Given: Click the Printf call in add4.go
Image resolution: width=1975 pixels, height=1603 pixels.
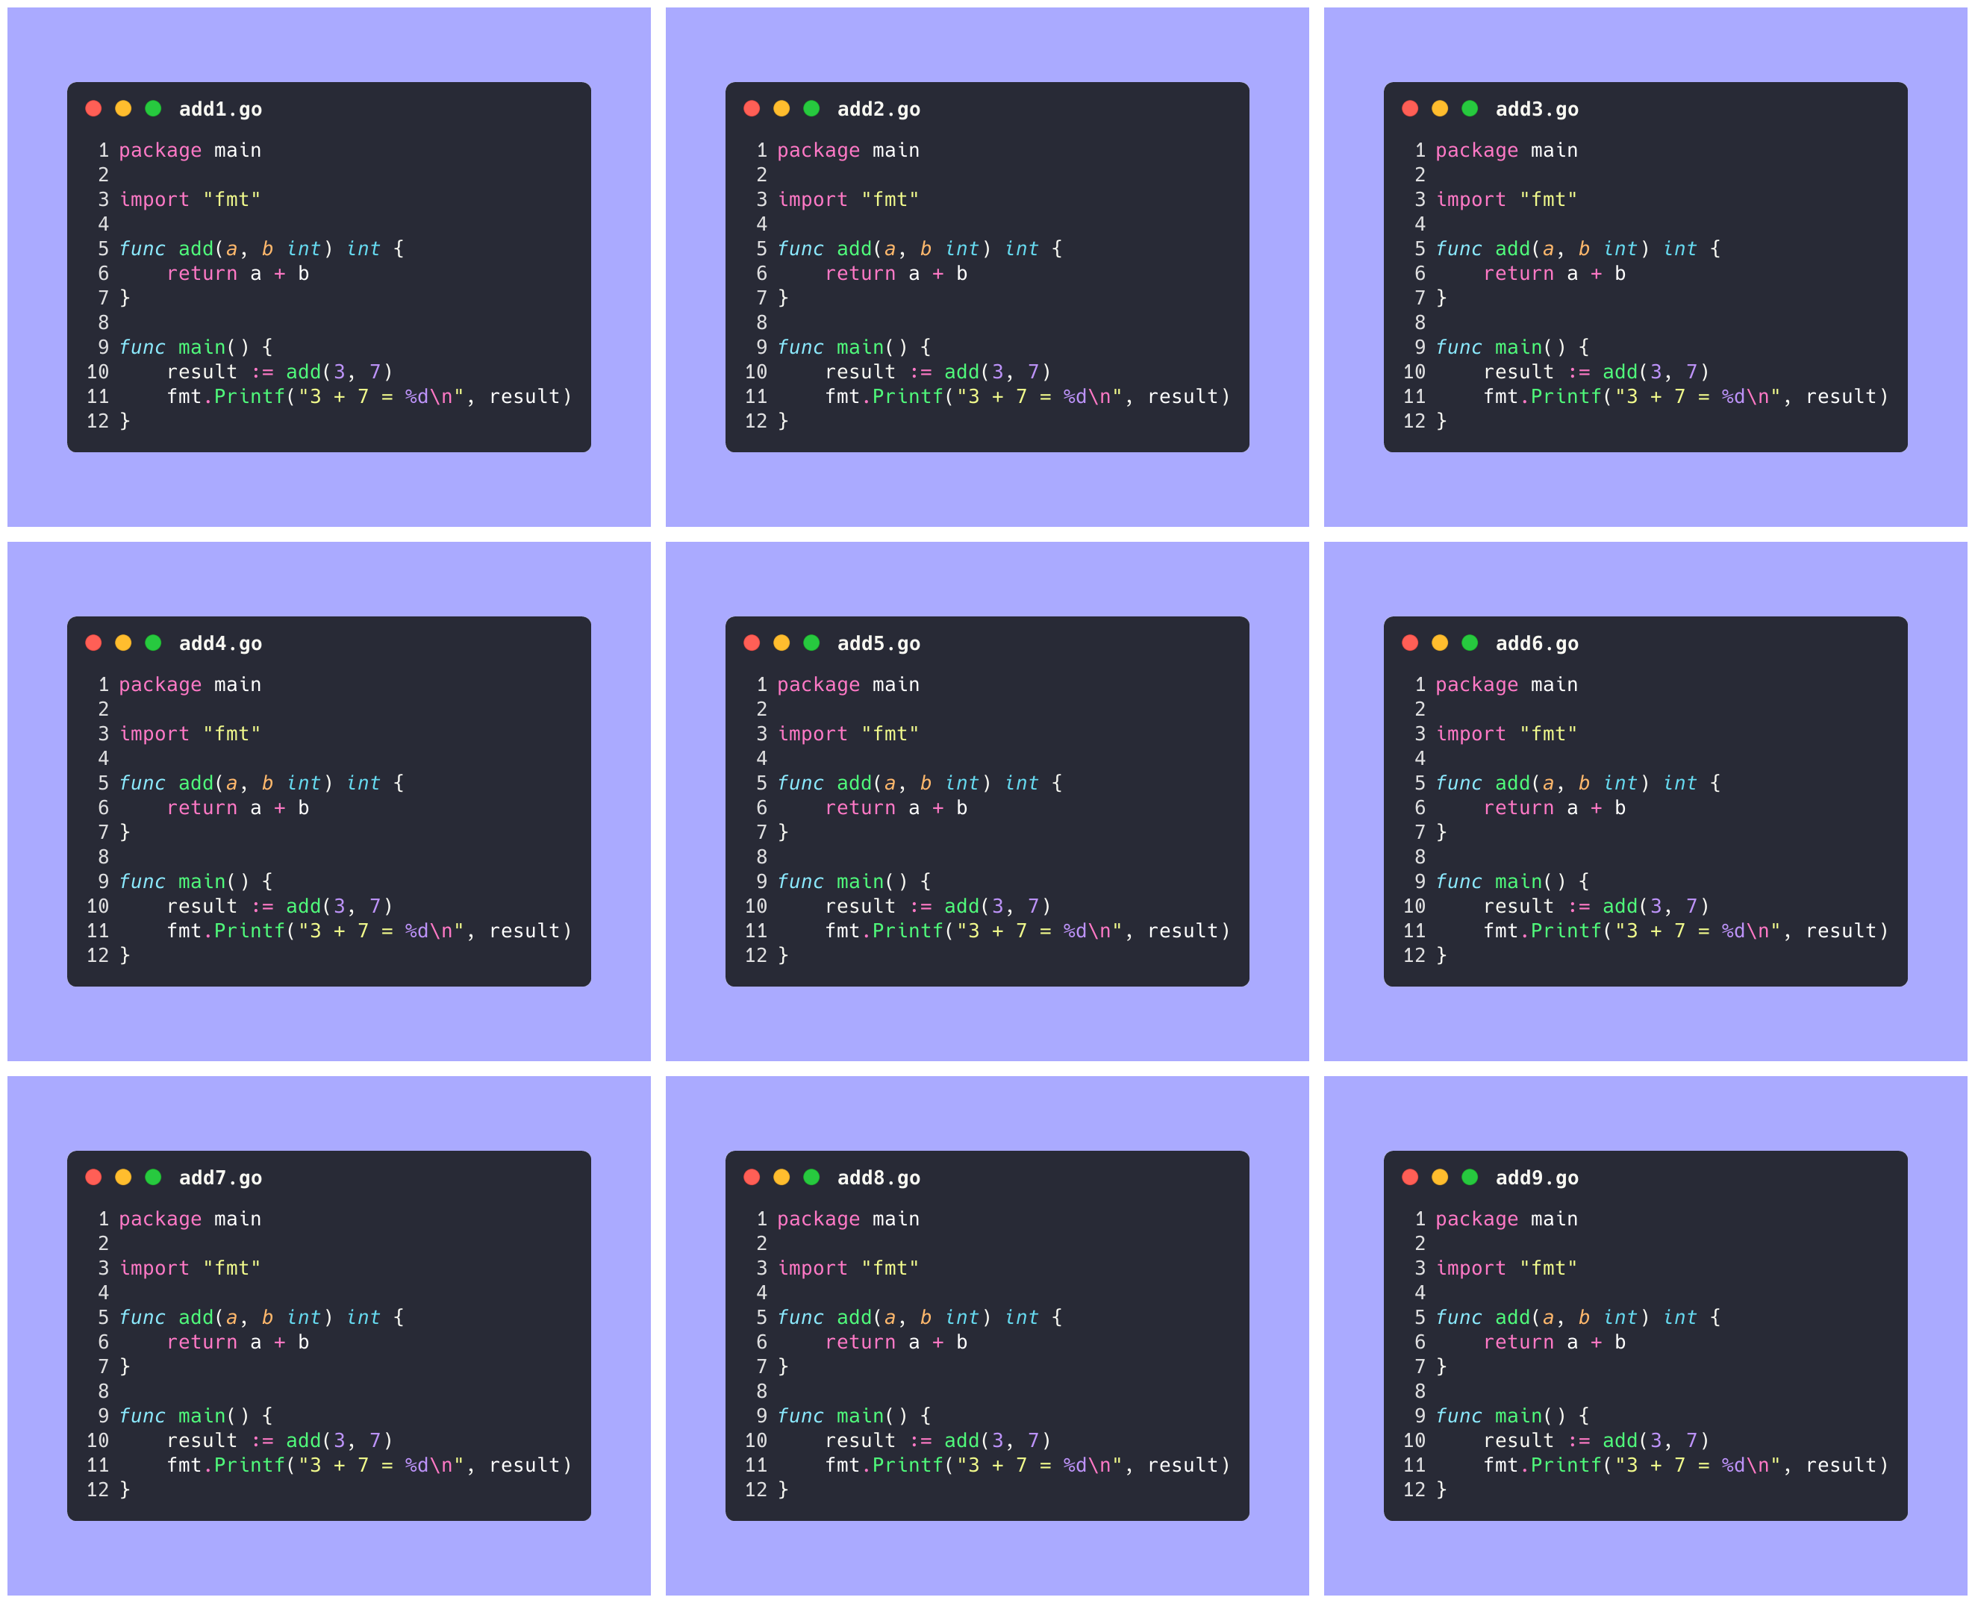Looking at the screenshot, I should pyautogui.click(x=249, y=931).
